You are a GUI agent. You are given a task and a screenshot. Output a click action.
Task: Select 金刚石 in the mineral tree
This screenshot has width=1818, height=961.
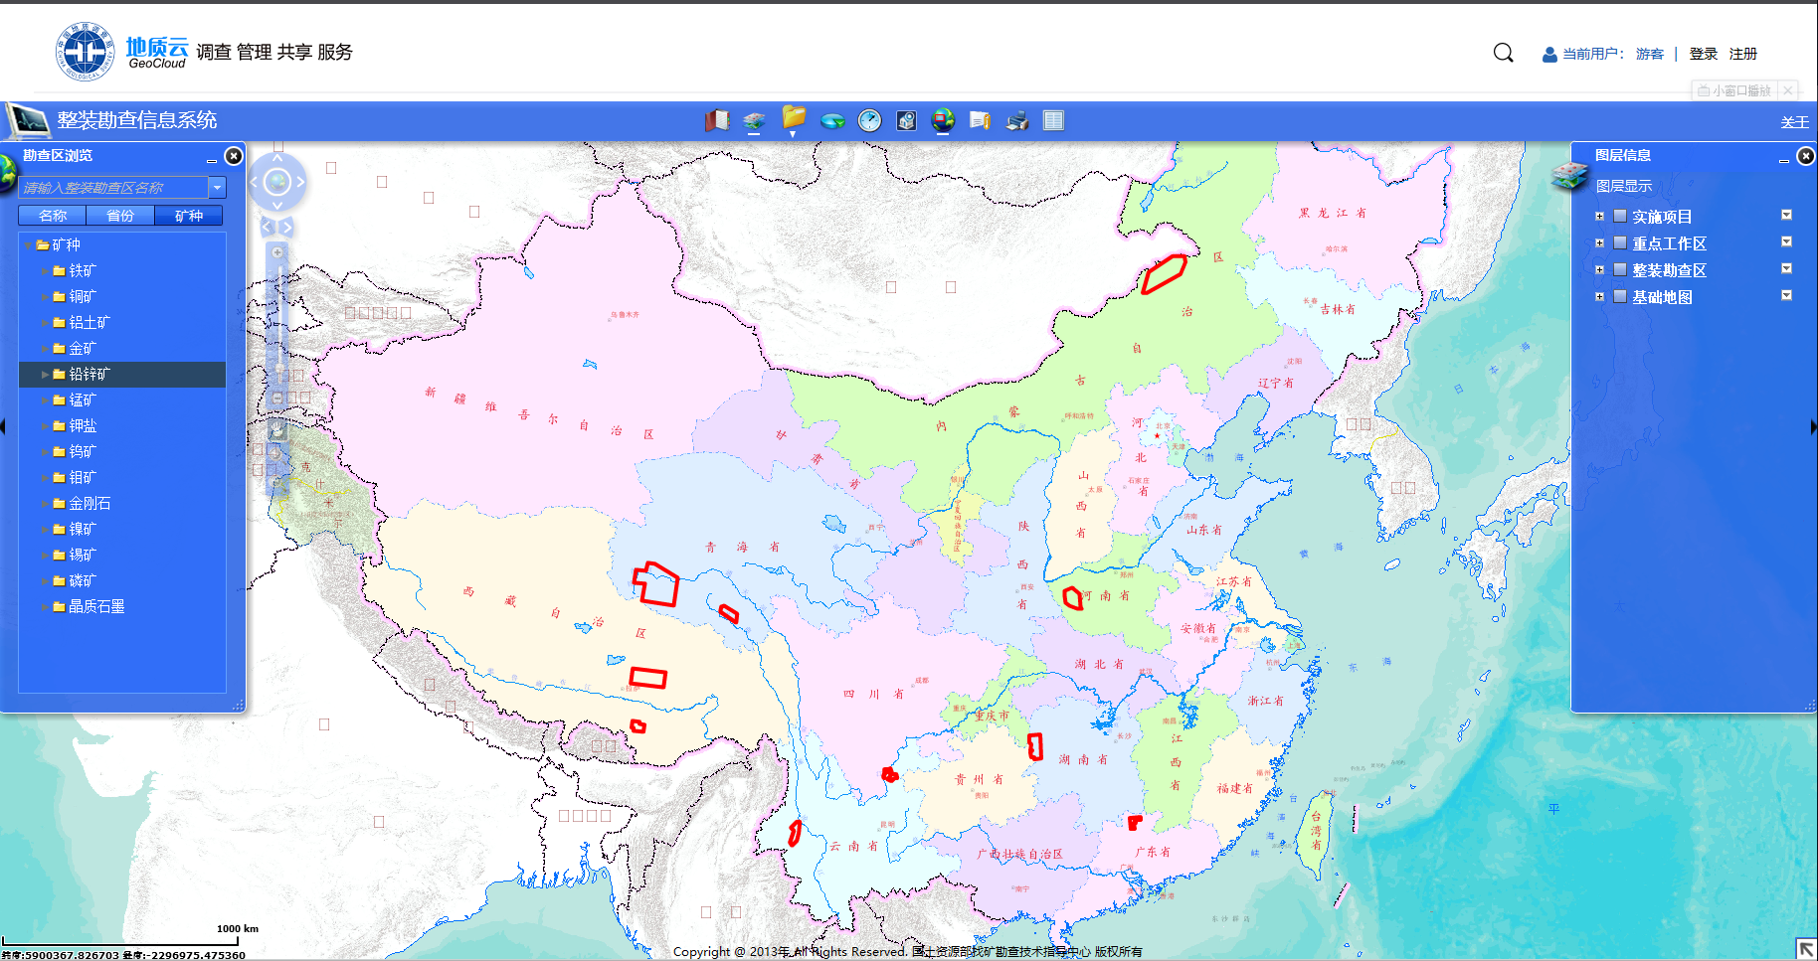(90, 504)
